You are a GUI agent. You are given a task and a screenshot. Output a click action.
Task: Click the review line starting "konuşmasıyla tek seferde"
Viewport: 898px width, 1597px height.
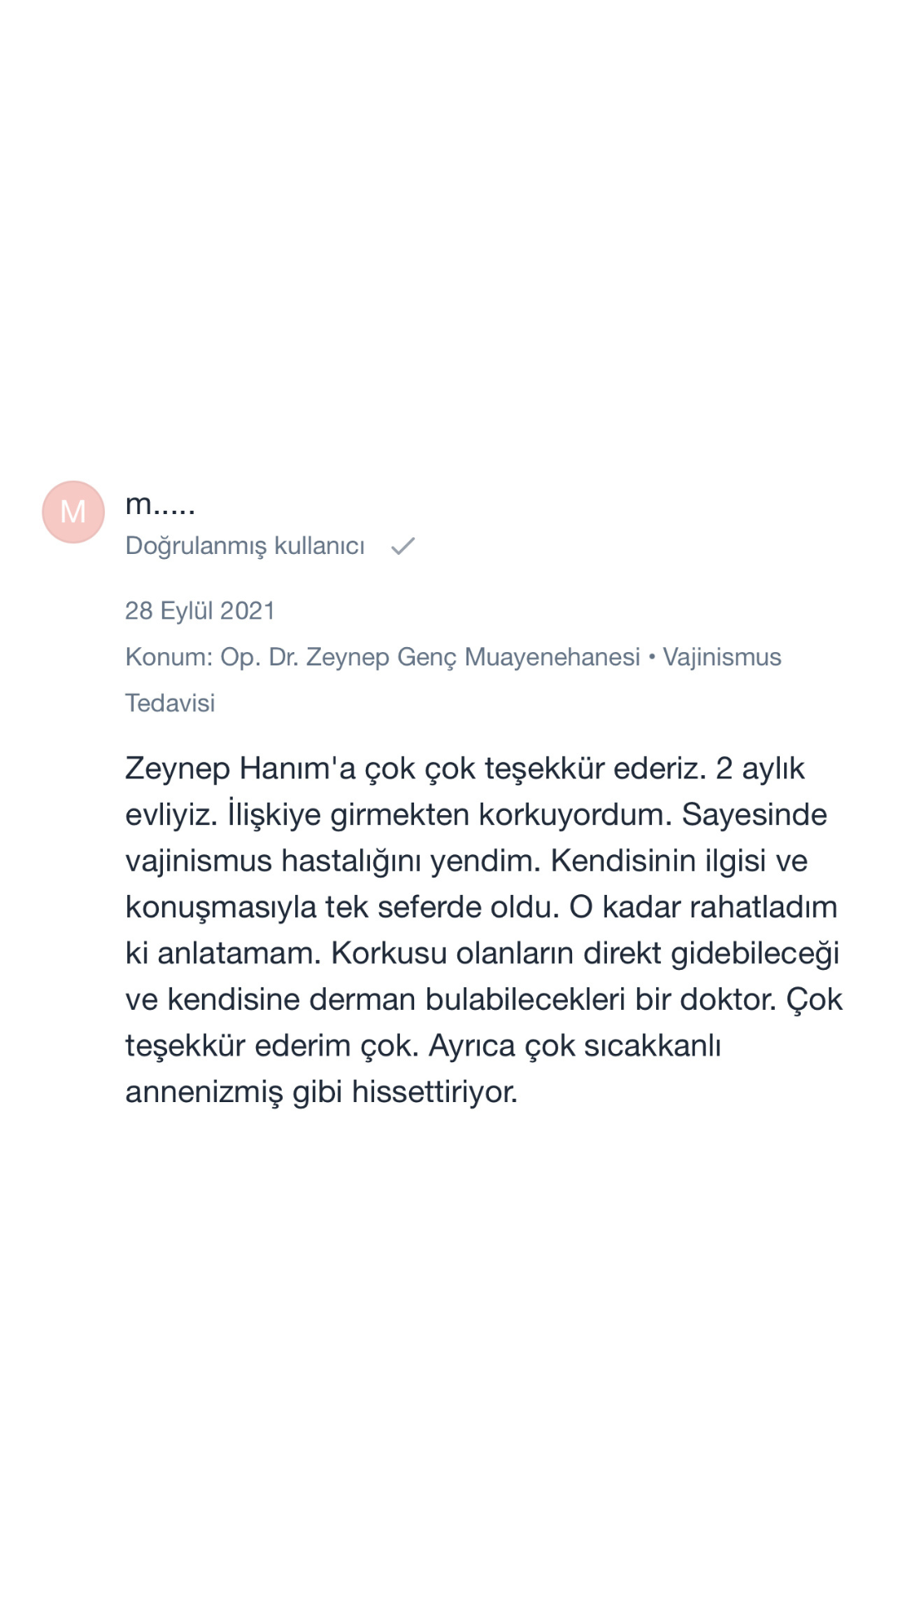[x=481, y=907]
